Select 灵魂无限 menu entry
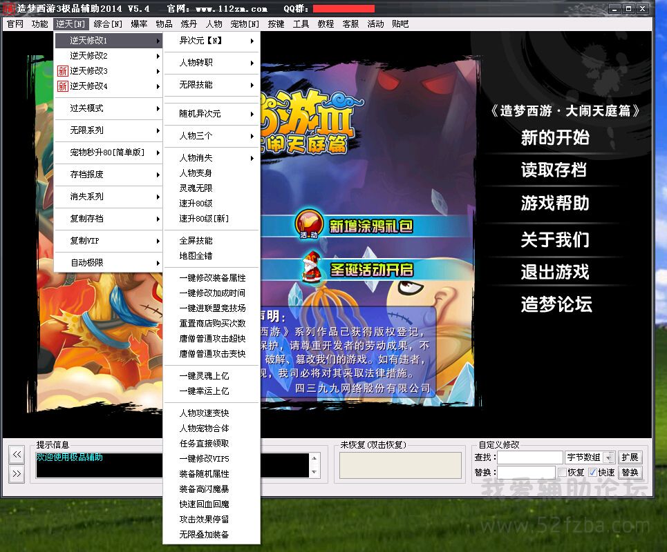 point(212,188)
